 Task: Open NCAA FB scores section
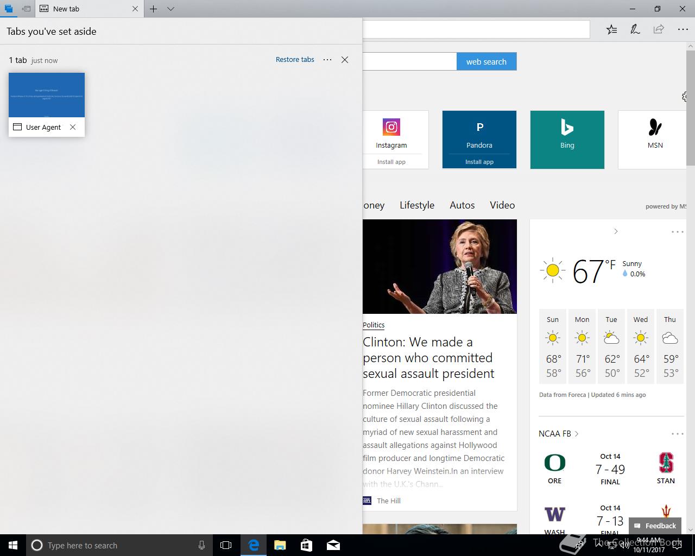(559, 434)
